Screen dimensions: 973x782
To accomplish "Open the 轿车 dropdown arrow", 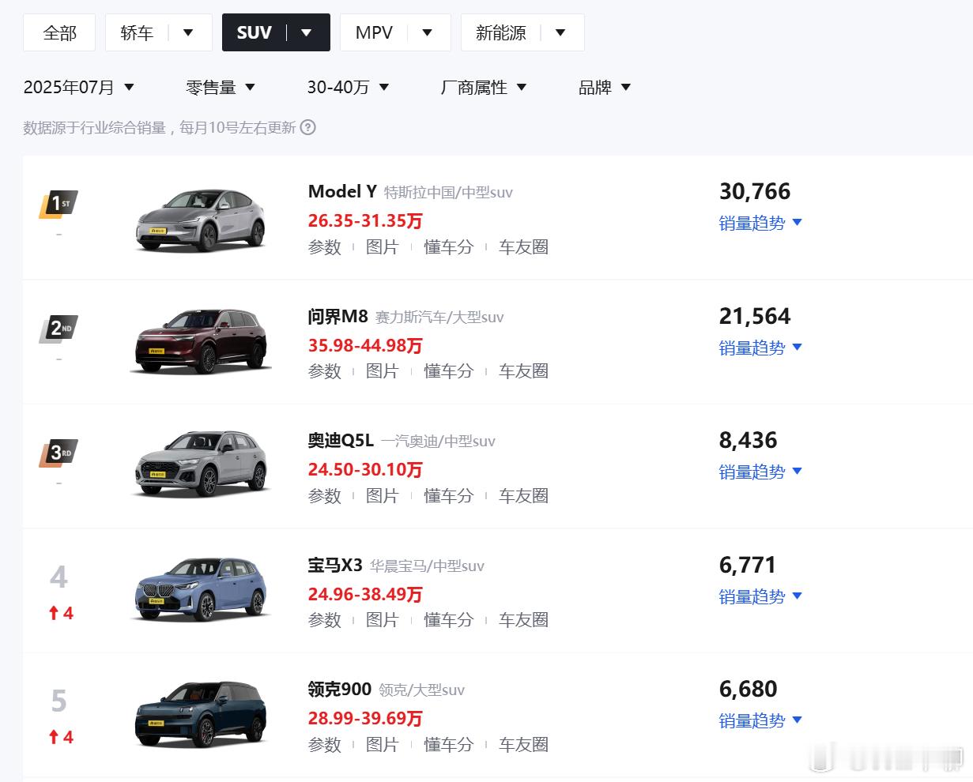I will click(188, 32).
